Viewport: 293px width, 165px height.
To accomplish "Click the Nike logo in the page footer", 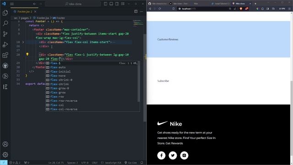I will (170, 124).
